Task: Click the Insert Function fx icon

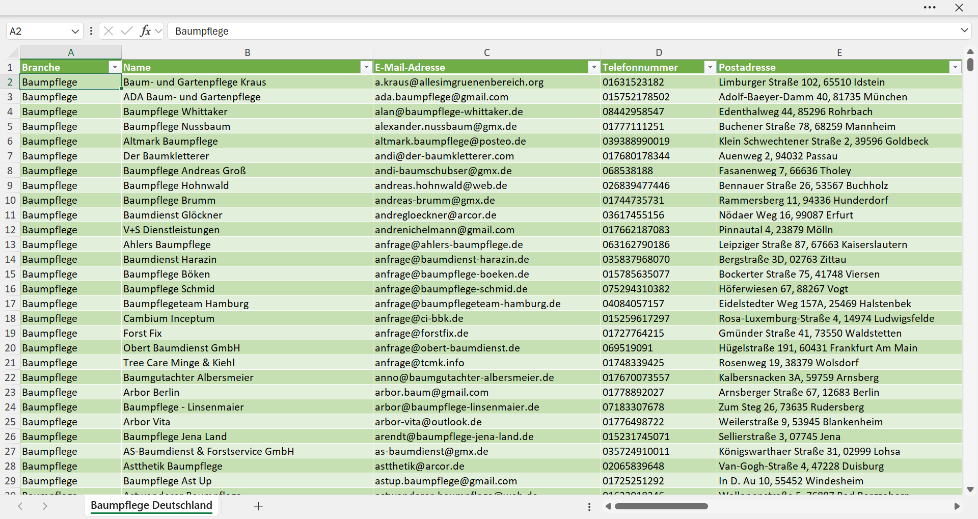Action: tap(145, 31)
